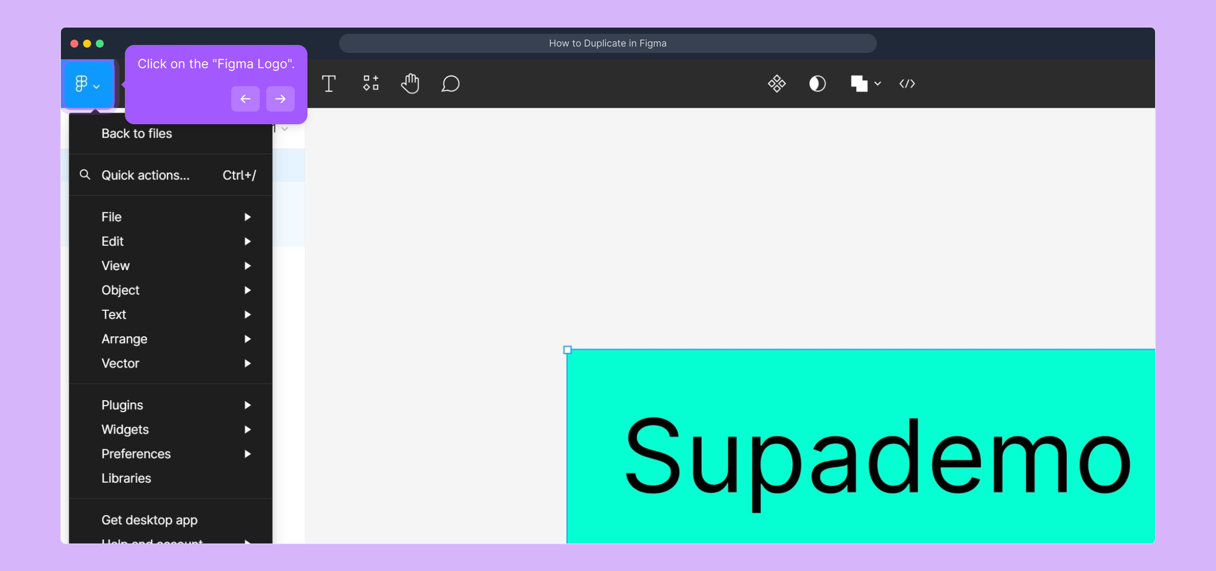Screen dimensions: 1216x571
Task: Select the Resources components tool icon
Action: (x=370, y=84)
